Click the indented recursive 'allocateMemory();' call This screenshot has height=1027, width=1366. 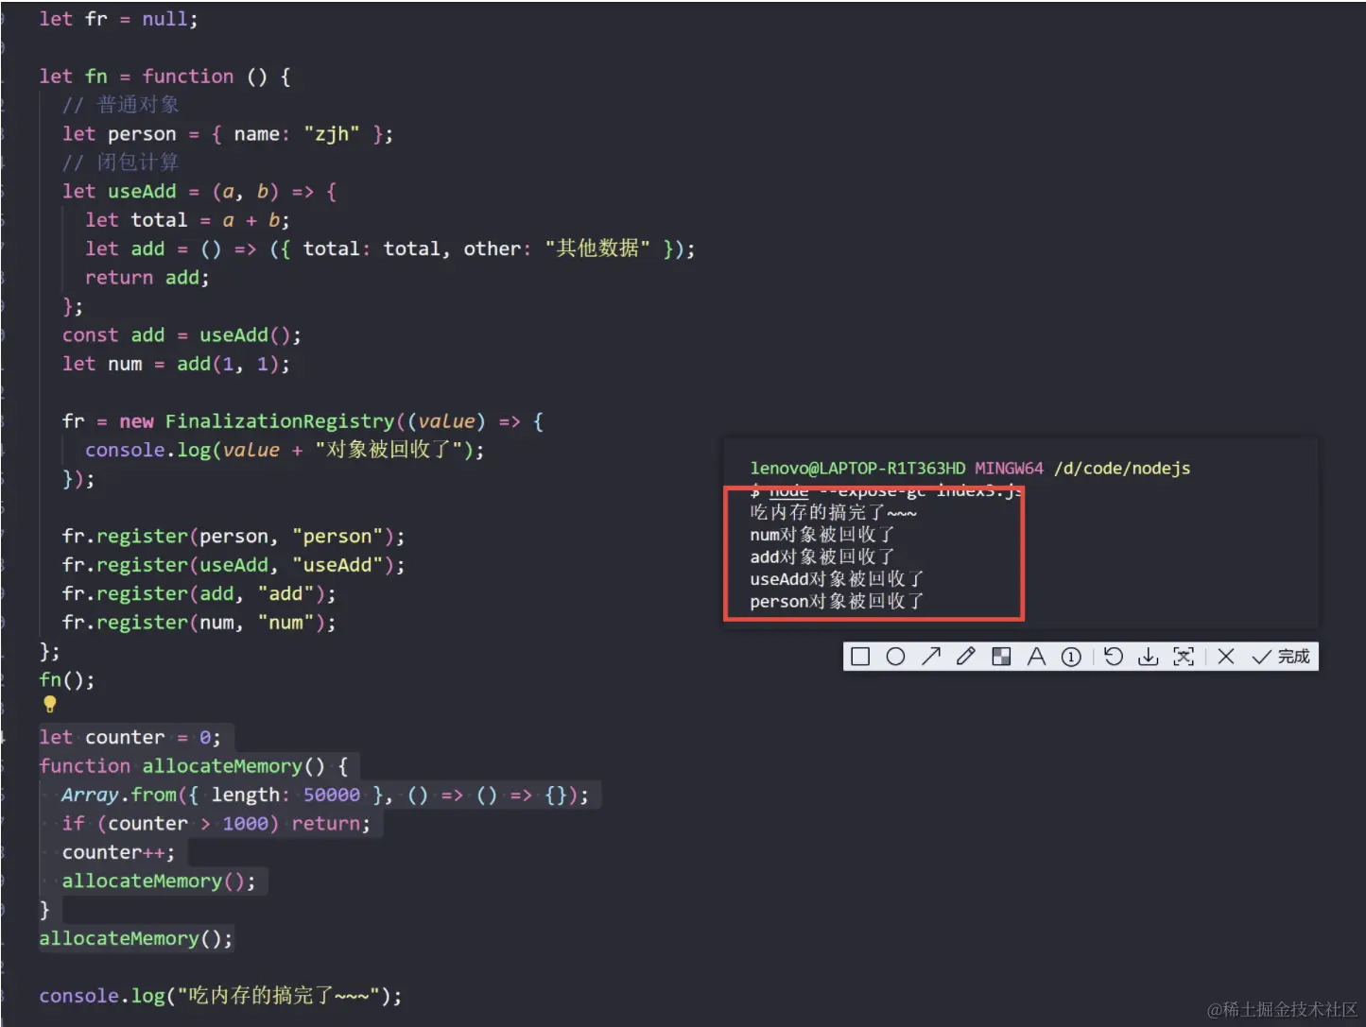(x=159, y=882)
